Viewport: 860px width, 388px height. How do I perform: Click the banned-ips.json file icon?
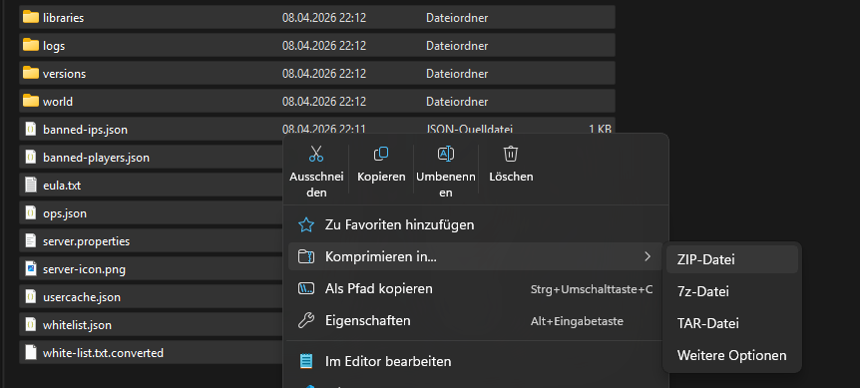(31, 130)
